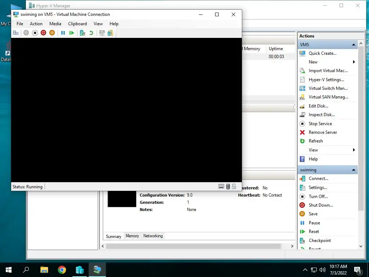Viewport: 369px width, 277px height.
Task: Click the details pane left scroll arrow
Action: (x=103, y=246)
